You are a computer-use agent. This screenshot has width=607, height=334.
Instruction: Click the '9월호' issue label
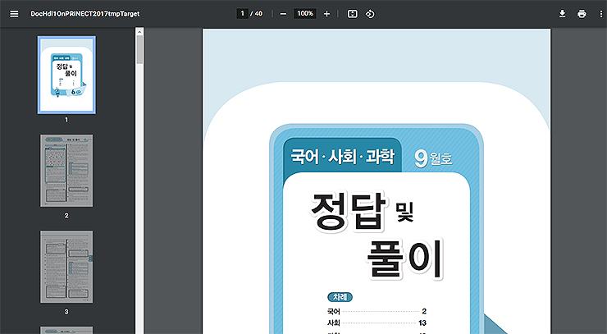[433, 158]
